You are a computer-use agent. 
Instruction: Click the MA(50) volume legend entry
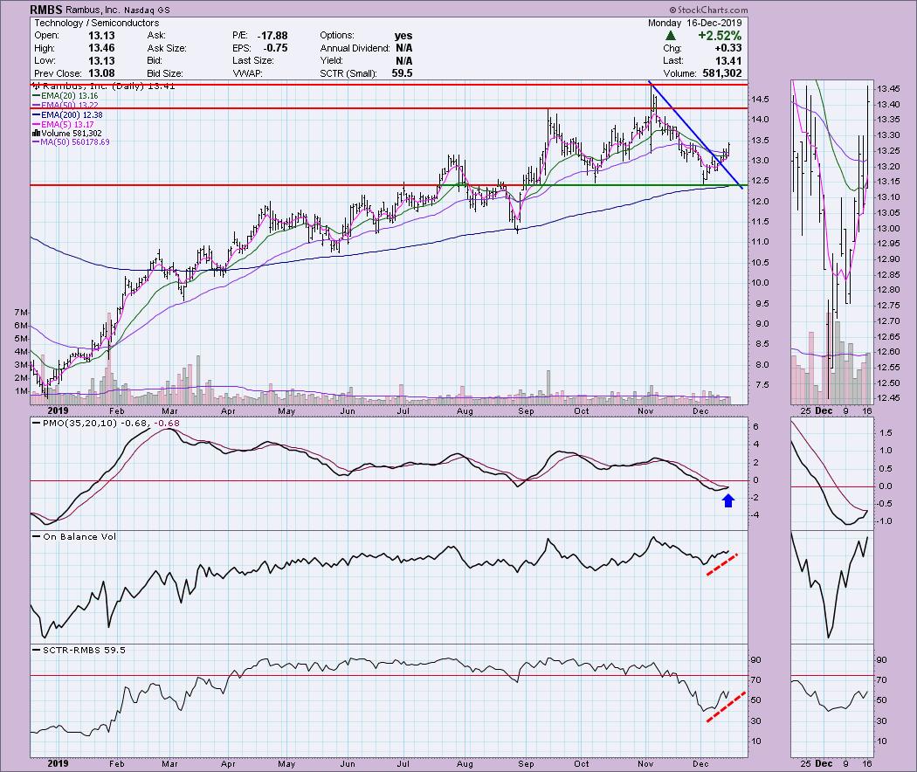[x=72, y=141]
